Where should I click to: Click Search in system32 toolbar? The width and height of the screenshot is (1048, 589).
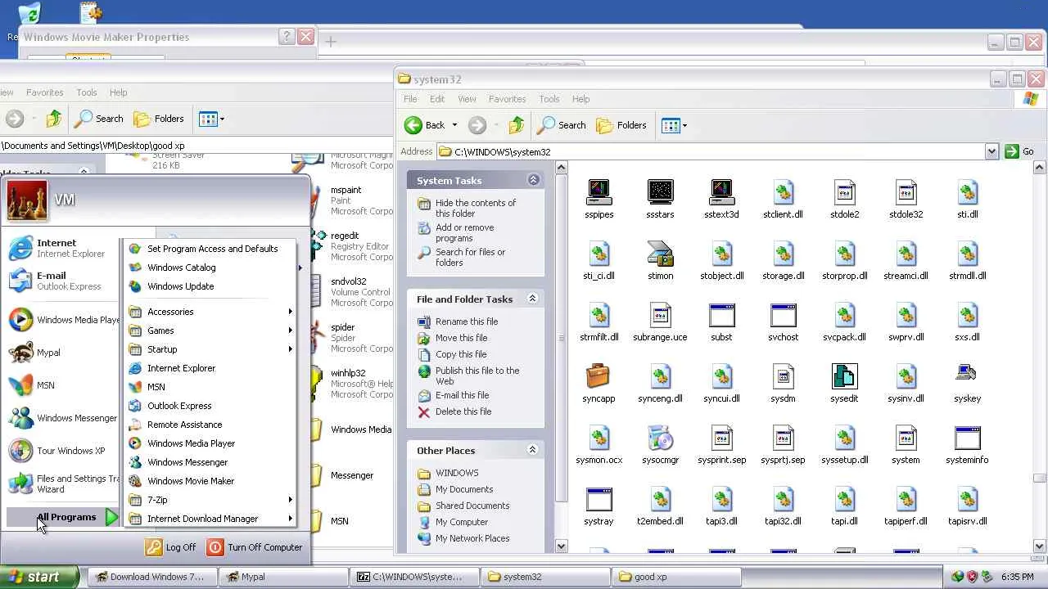click(562, 125)
